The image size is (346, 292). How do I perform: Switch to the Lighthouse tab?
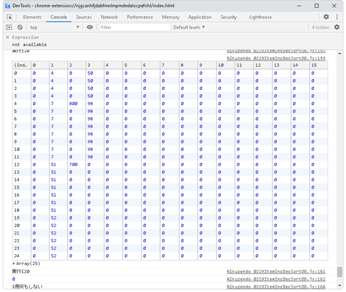[261, 17]
